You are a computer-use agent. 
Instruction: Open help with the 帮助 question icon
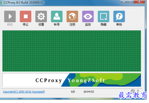pos(119,17)
